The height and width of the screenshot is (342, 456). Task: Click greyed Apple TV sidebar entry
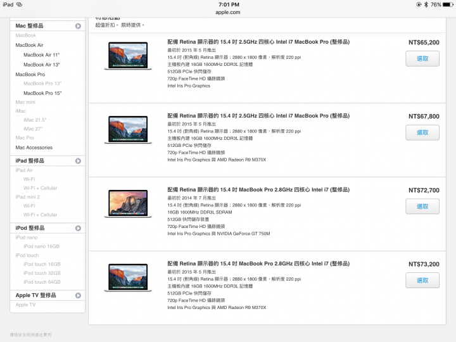pyautogui.click(x=25, y=305)
